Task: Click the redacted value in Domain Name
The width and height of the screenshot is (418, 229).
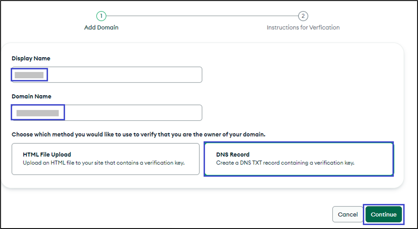Action: 37,113
